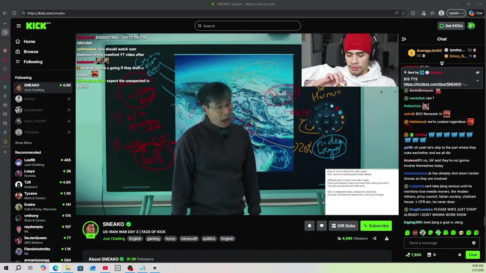Screen dimensions: 486x273
Task: Click SNEAKO's live avatar
Action: point(91,229)
